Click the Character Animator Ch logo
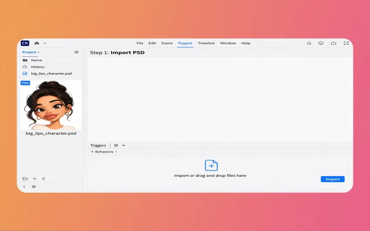 click(25, 43)
